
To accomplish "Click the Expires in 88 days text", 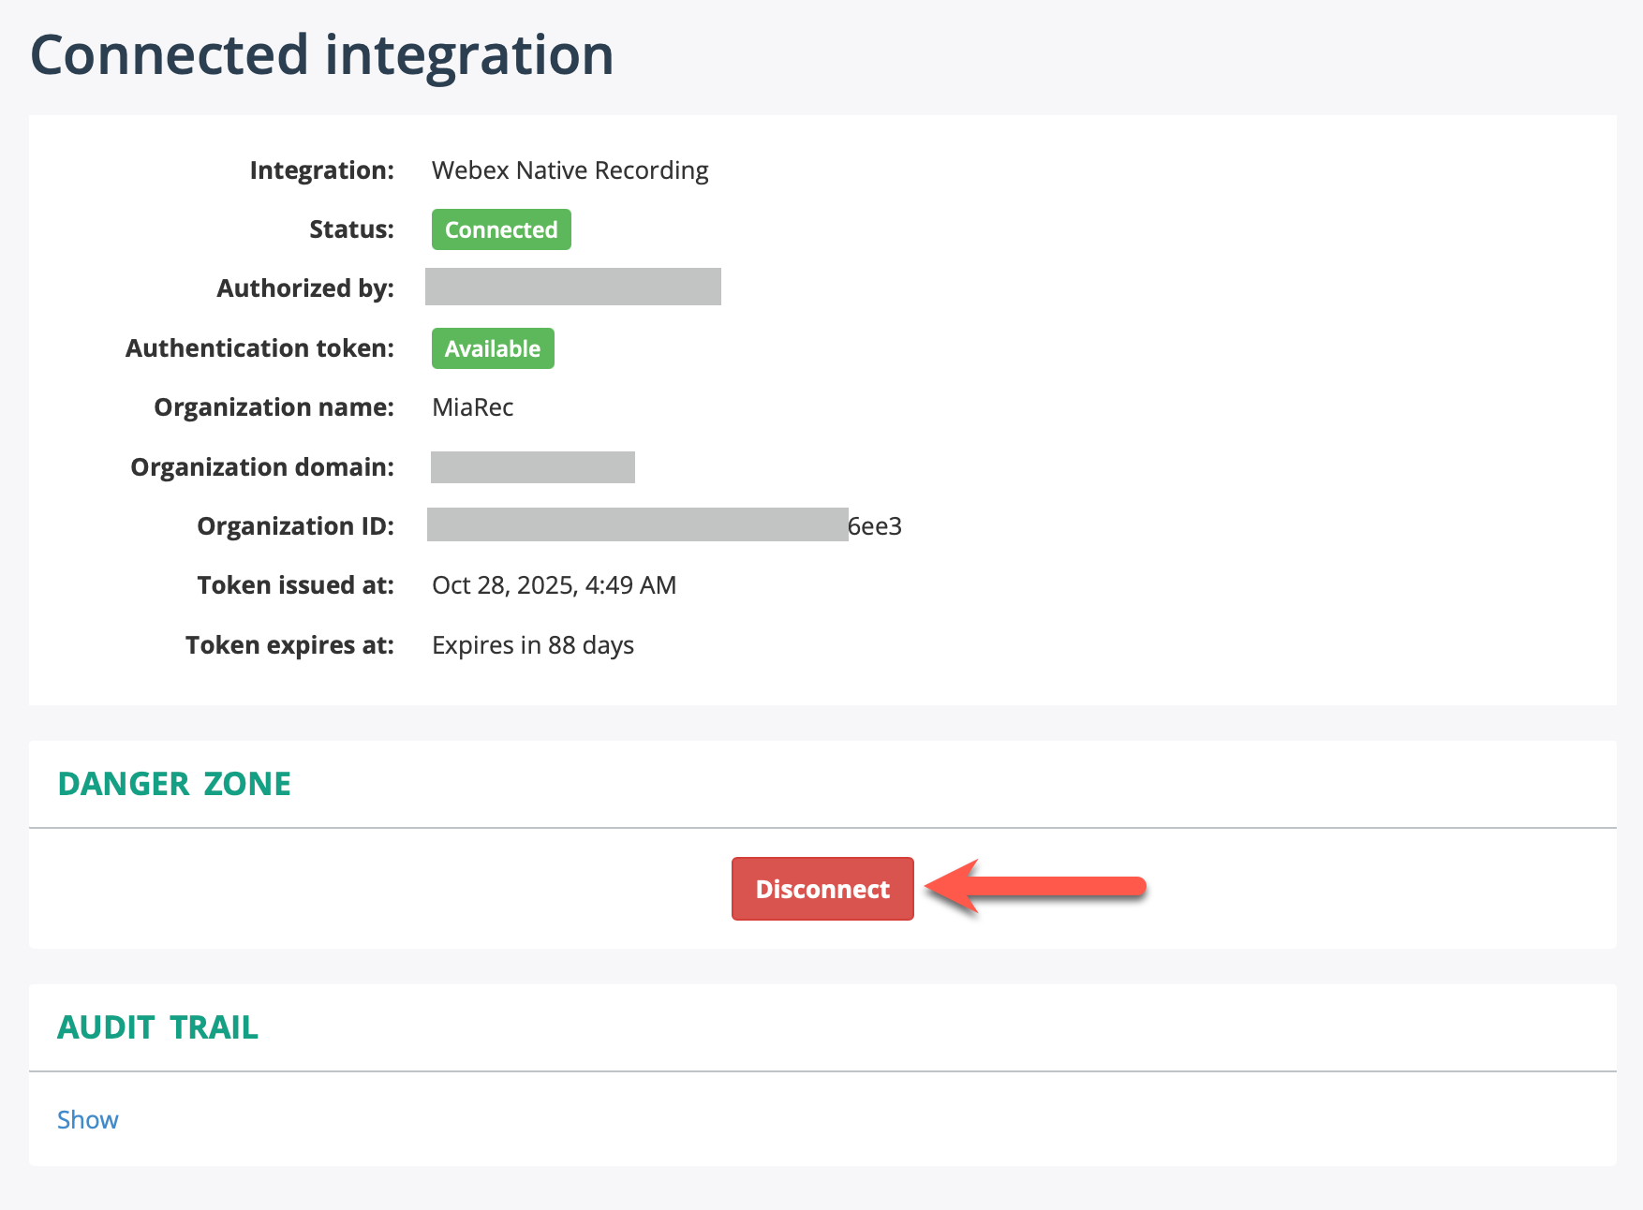I will [x=532, y=644].
